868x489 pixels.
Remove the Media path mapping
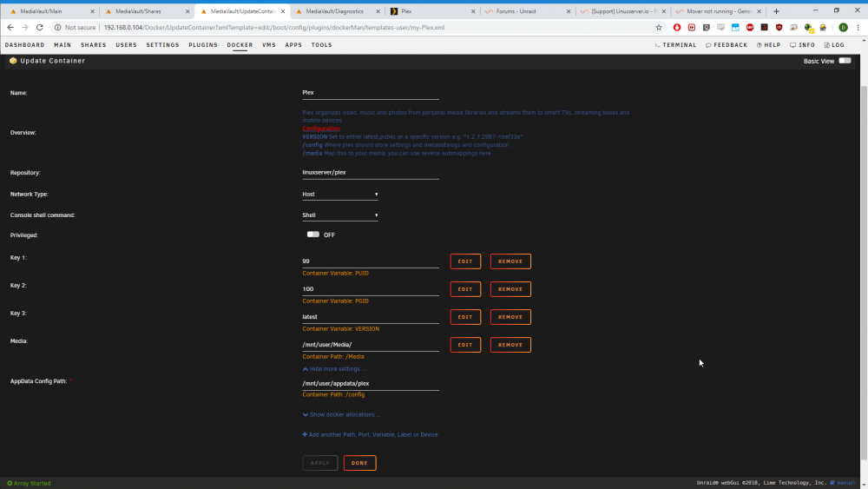click(x=510, y=345)
